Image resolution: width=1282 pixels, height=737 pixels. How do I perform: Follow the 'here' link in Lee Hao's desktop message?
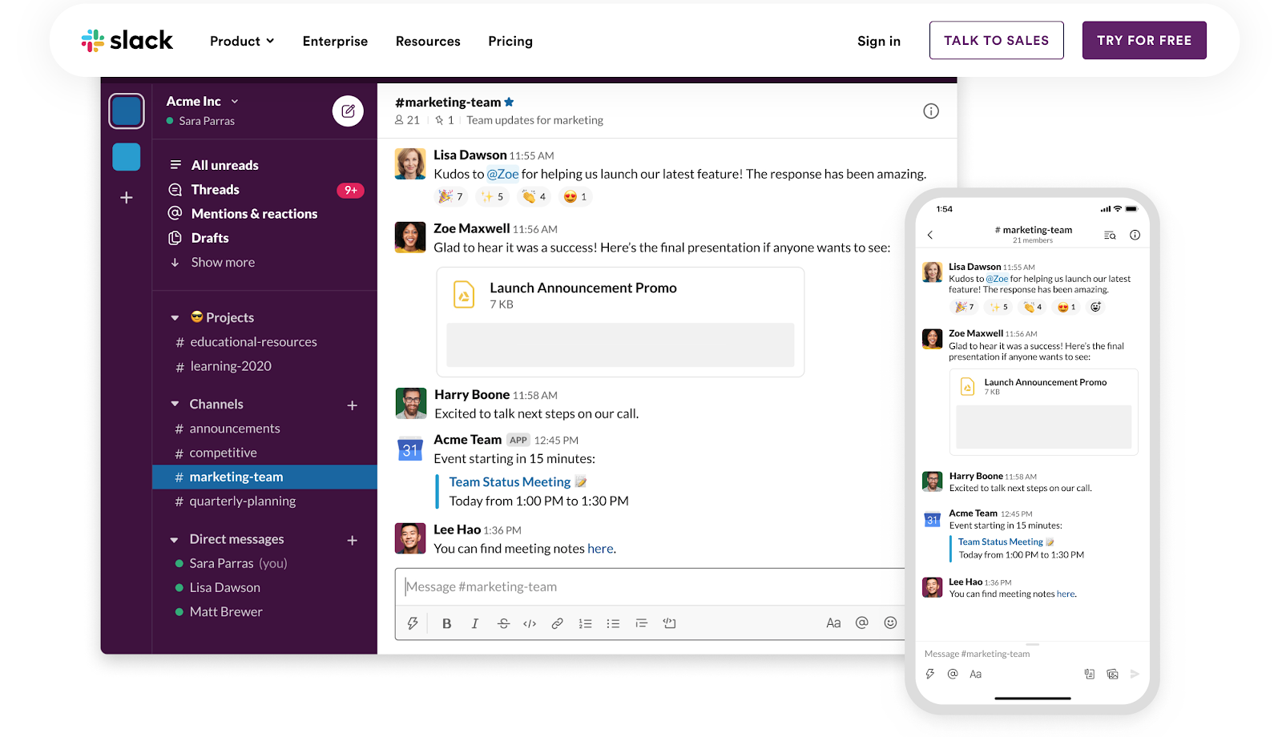click(x=600, y=549)
